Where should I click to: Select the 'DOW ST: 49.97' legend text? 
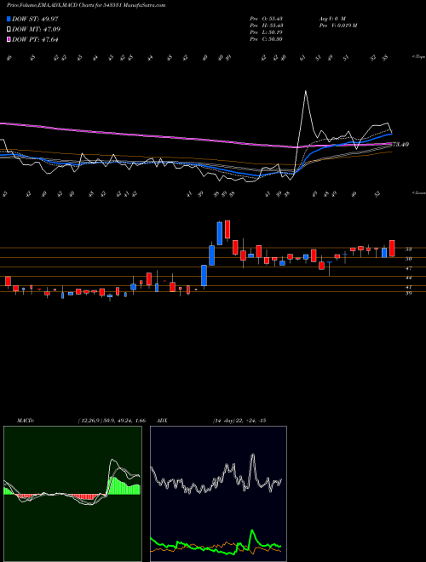(35, 19)
